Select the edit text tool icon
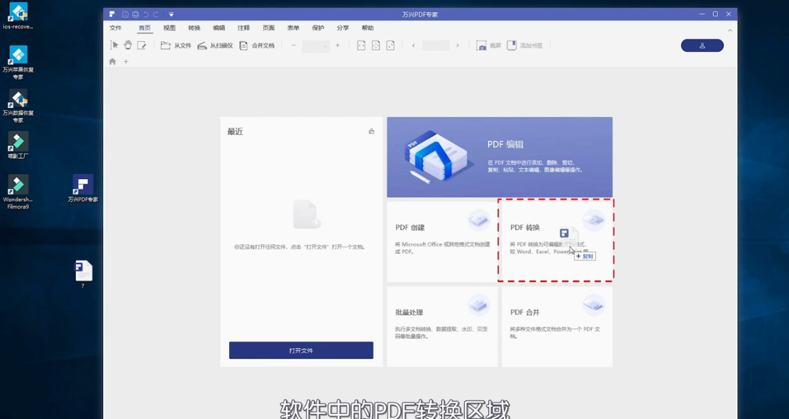This screenshot has height=419, width=789. click(142, 45)
